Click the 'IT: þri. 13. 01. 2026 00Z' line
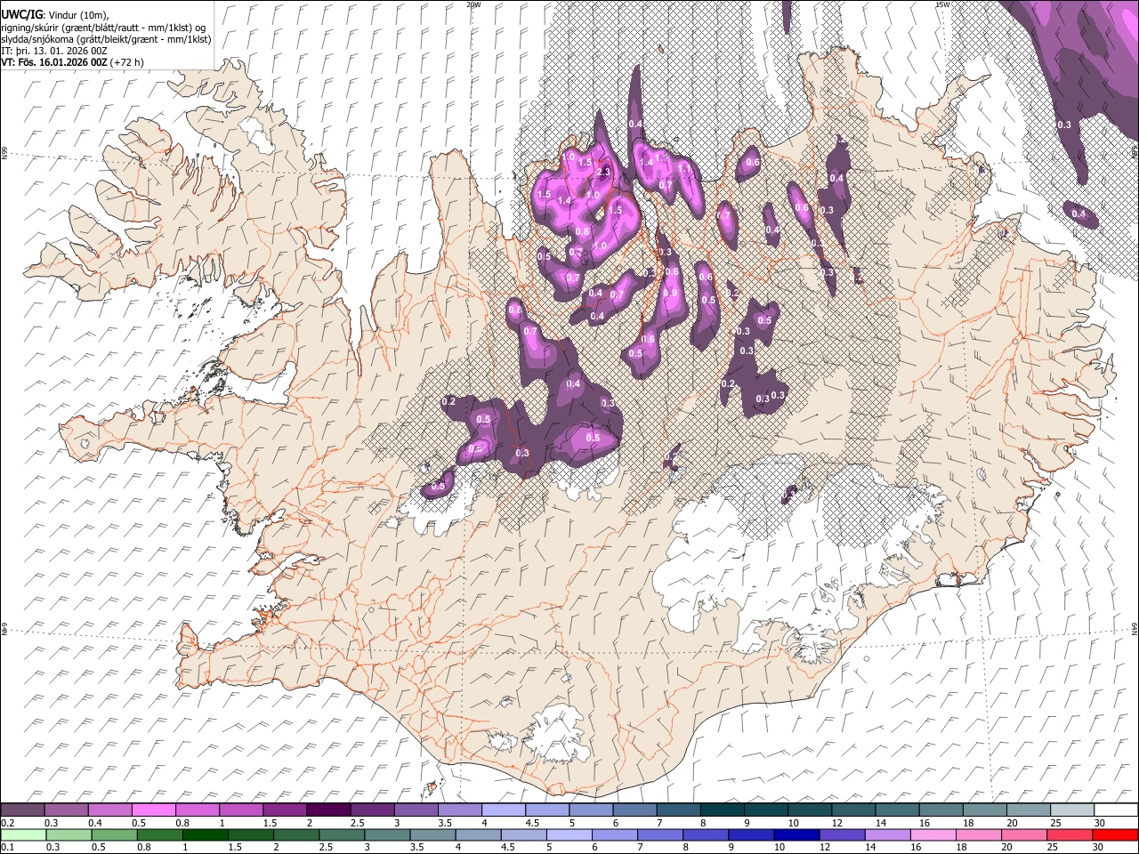 pos(54,51)
